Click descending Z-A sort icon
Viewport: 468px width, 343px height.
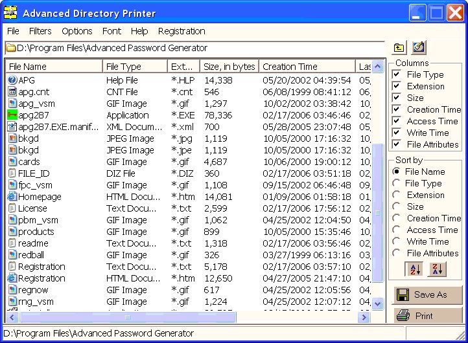438,269
